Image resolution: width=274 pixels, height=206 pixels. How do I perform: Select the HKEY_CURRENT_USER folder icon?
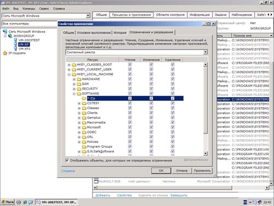(x=74, y=69)
